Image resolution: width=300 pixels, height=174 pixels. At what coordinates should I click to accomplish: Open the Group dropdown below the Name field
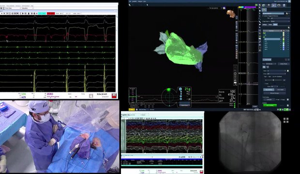coord(276,73)
